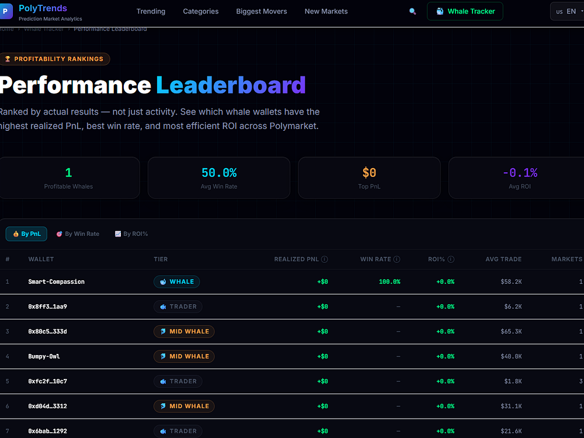Open the Categories menu
This screenshot has width=584, height=438.
[x=201, y=11]
